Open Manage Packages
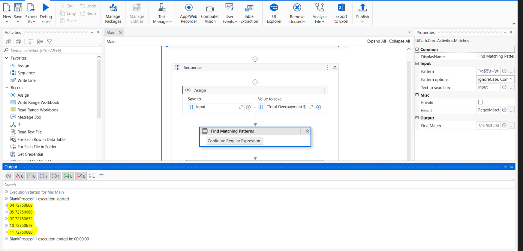523x251 pixels. (113, 13)
